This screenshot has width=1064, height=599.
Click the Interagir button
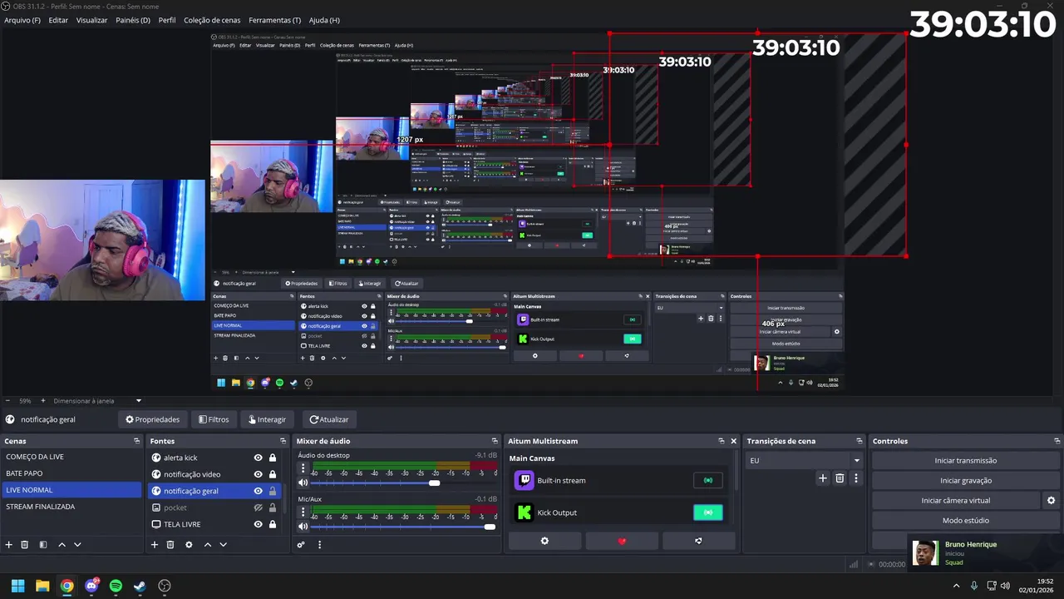click(x=267, y=419)
